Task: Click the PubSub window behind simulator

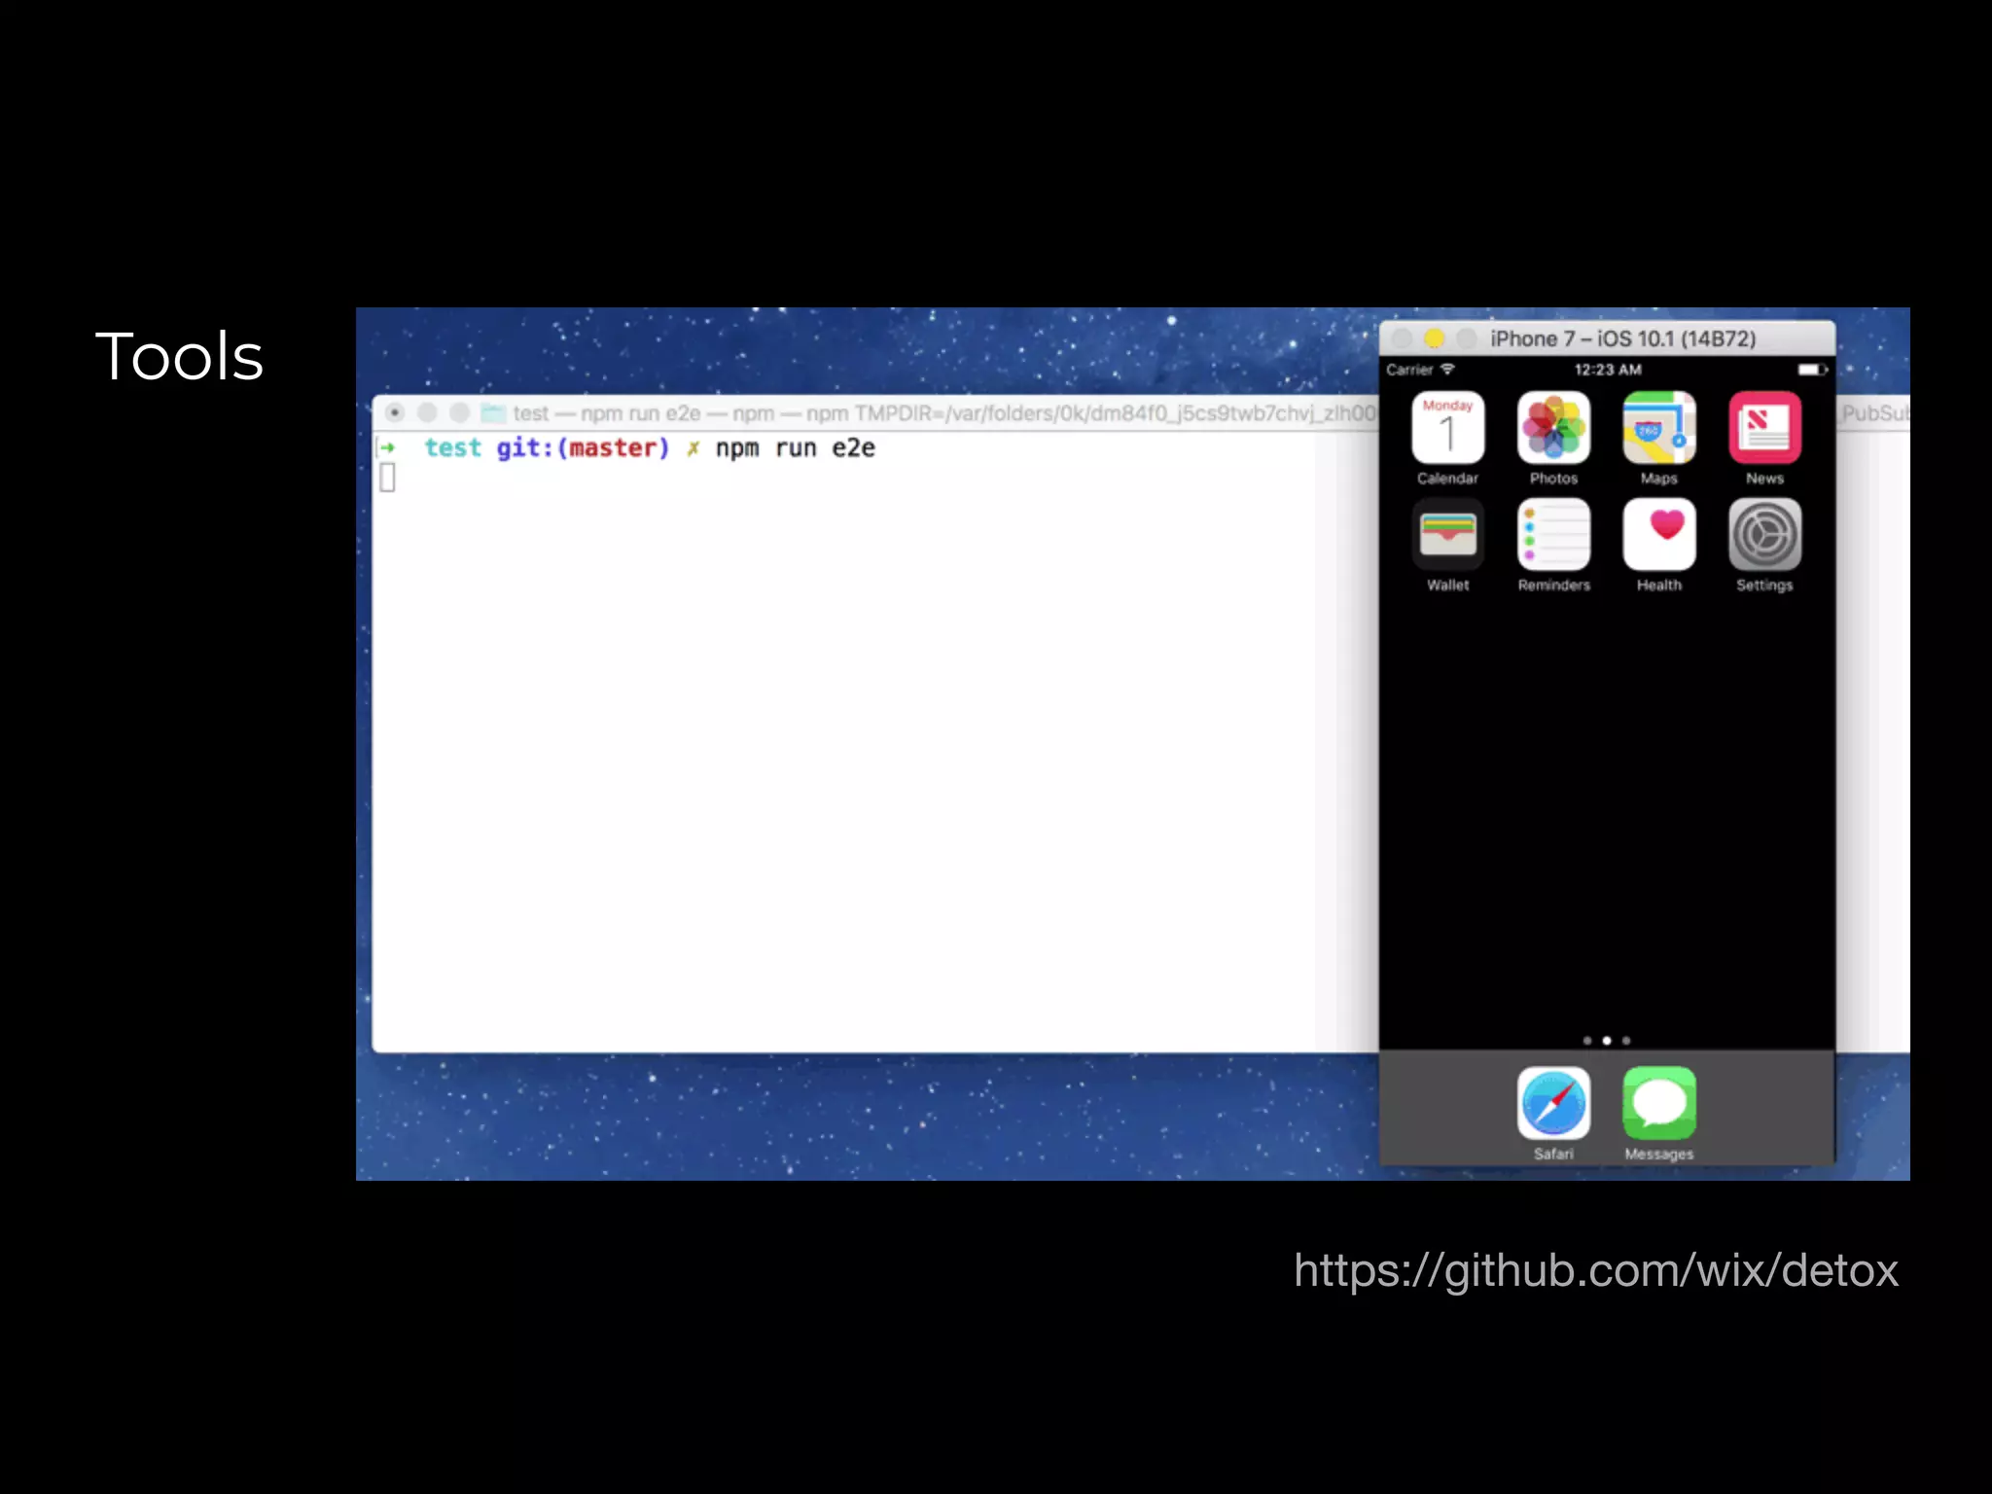Action: tap(1873, 413)
